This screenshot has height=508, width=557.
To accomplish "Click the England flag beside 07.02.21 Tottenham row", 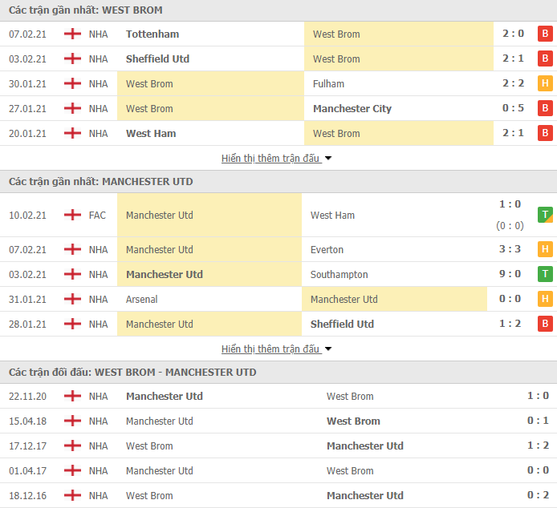I will [72, 34].
